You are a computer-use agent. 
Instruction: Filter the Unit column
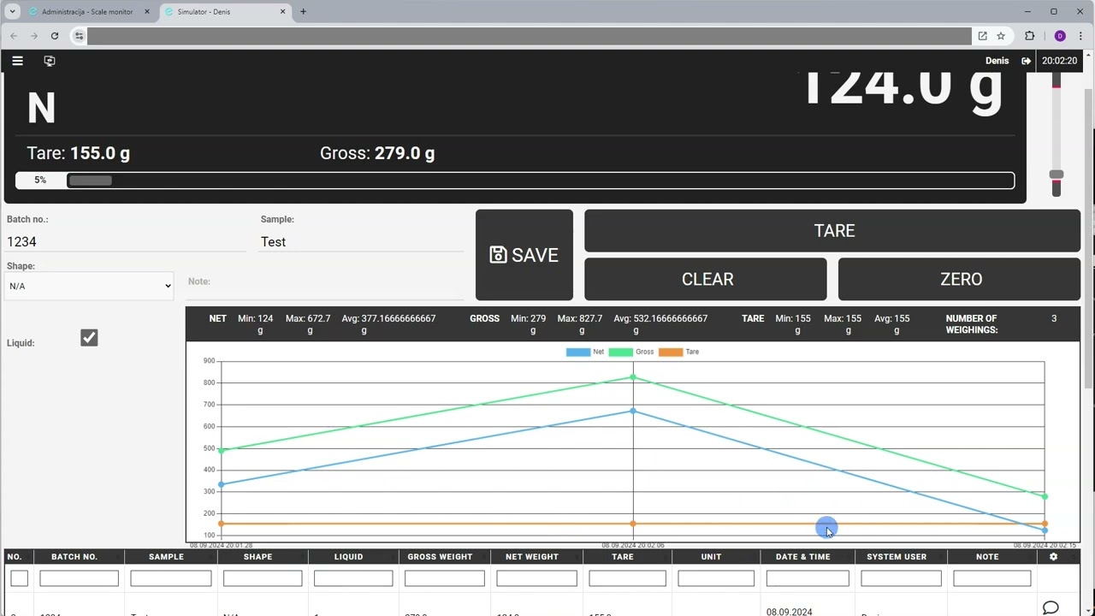[x=716, y=578]
